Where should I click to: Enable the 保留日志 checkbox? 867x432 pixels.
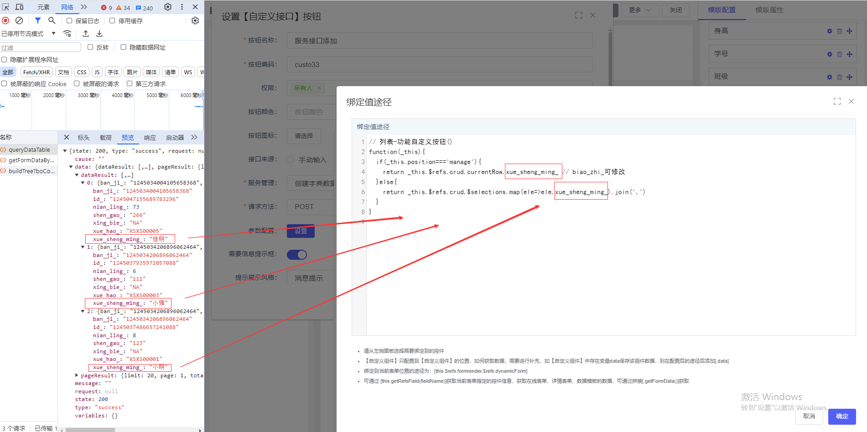point(69,21)
